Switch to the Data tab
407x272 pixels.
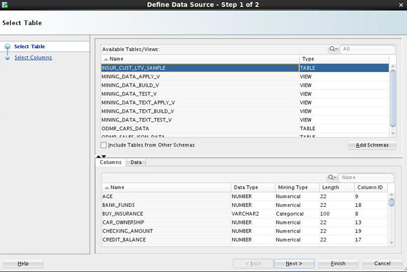point(136,162)
